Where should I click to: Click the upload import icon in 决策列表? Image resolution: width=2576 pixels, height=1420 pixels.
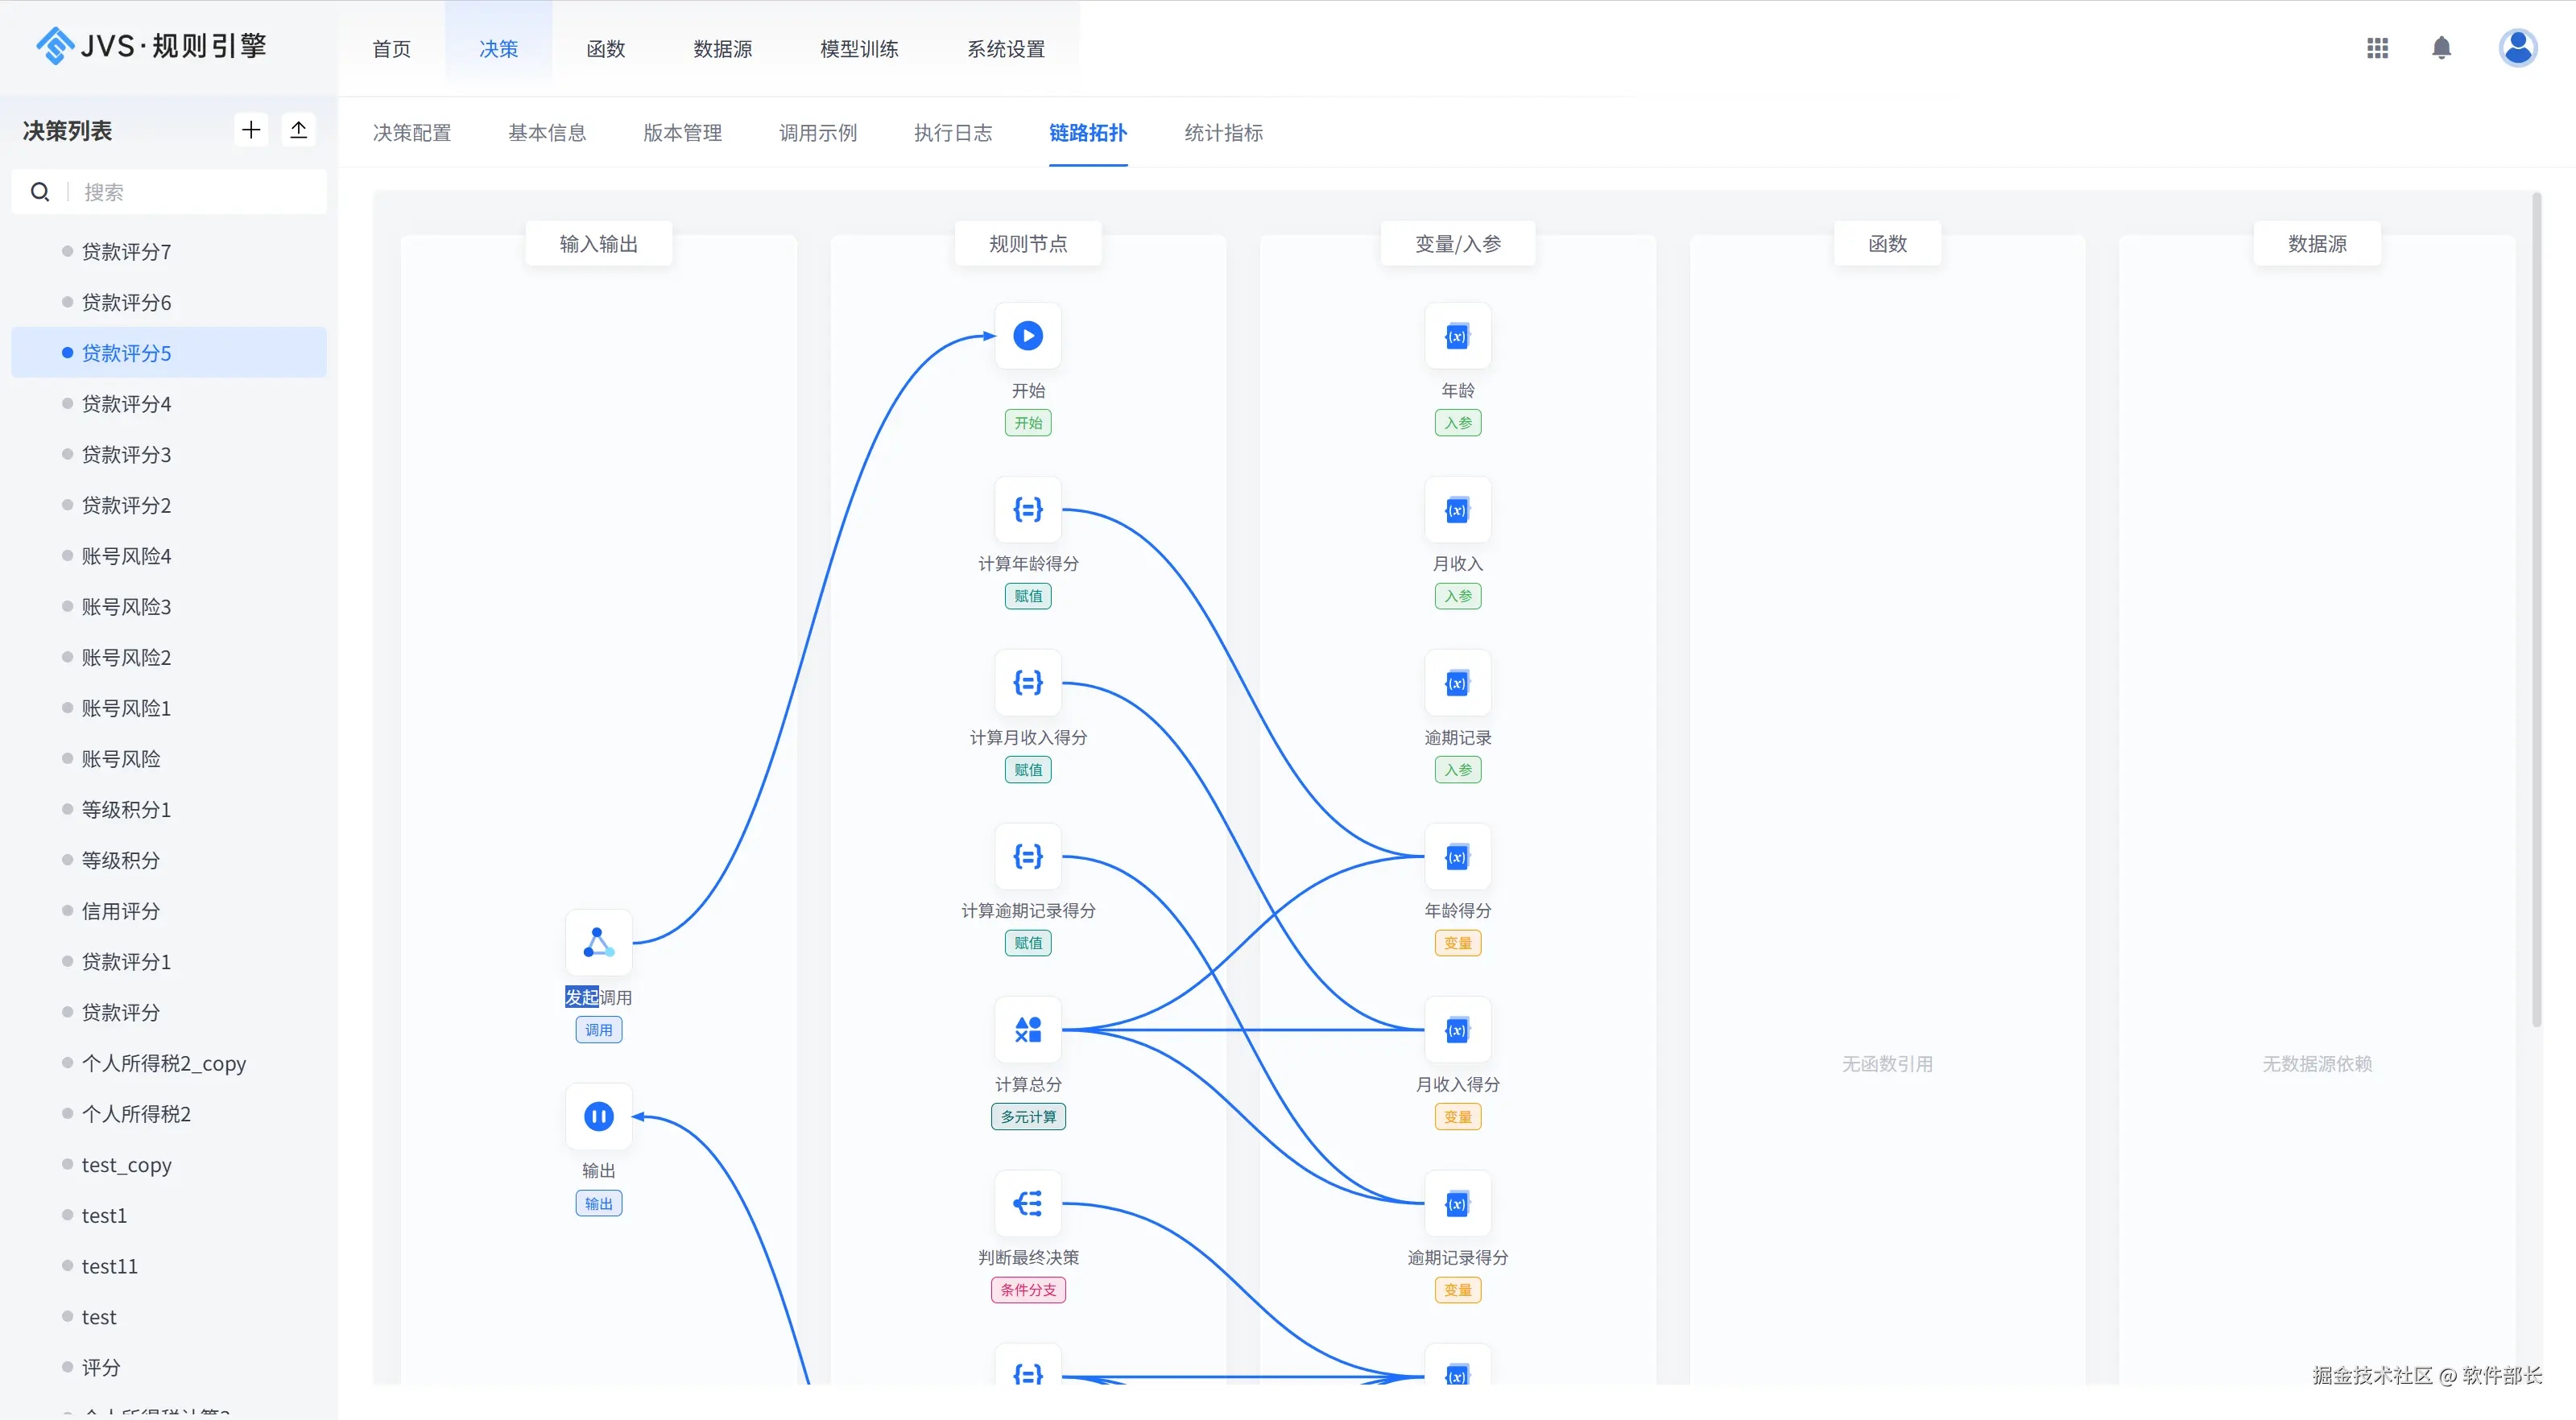point(298,130)
